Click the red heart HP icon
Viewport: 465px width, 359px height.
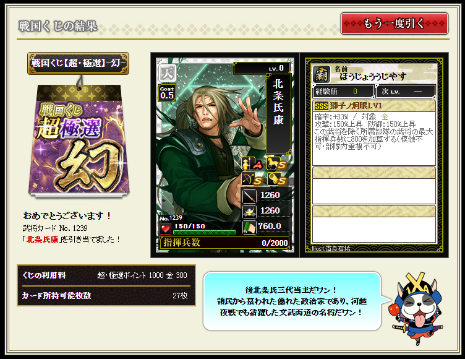tap(166, 228)
